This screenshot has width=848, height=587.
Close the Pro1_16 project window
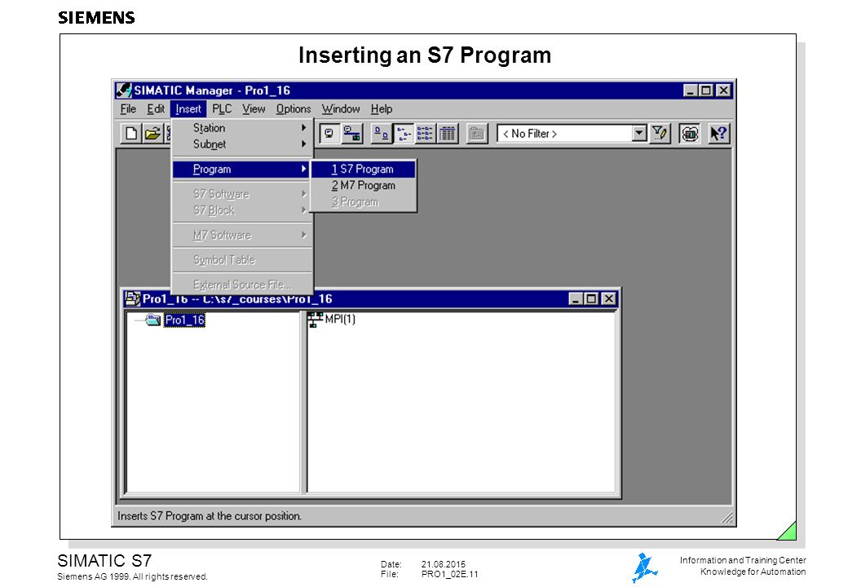click(609, 298)
